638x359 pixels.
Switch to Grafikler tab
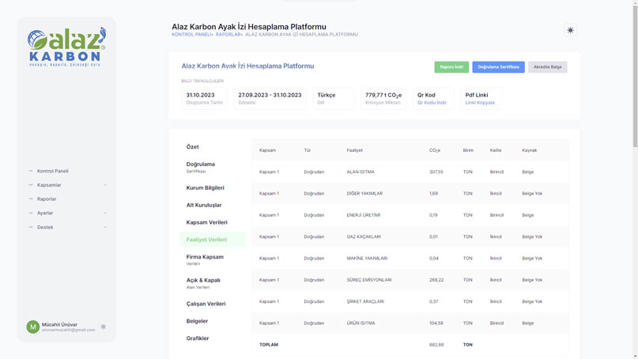point(198,338)
